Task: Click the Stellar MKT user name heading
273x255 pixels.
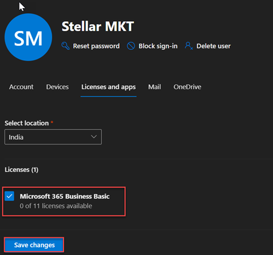Action: pyautogui.click(x=98, y=26)
